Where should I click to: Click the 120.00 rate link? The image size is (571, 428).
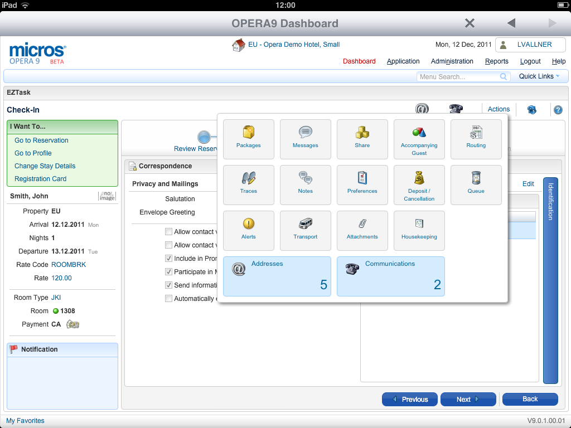tap(61, 278)
